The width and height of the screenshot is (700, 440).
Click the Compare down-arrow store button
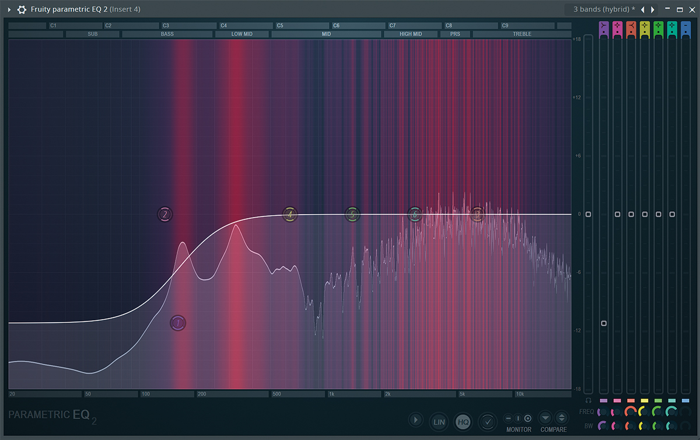545,418
